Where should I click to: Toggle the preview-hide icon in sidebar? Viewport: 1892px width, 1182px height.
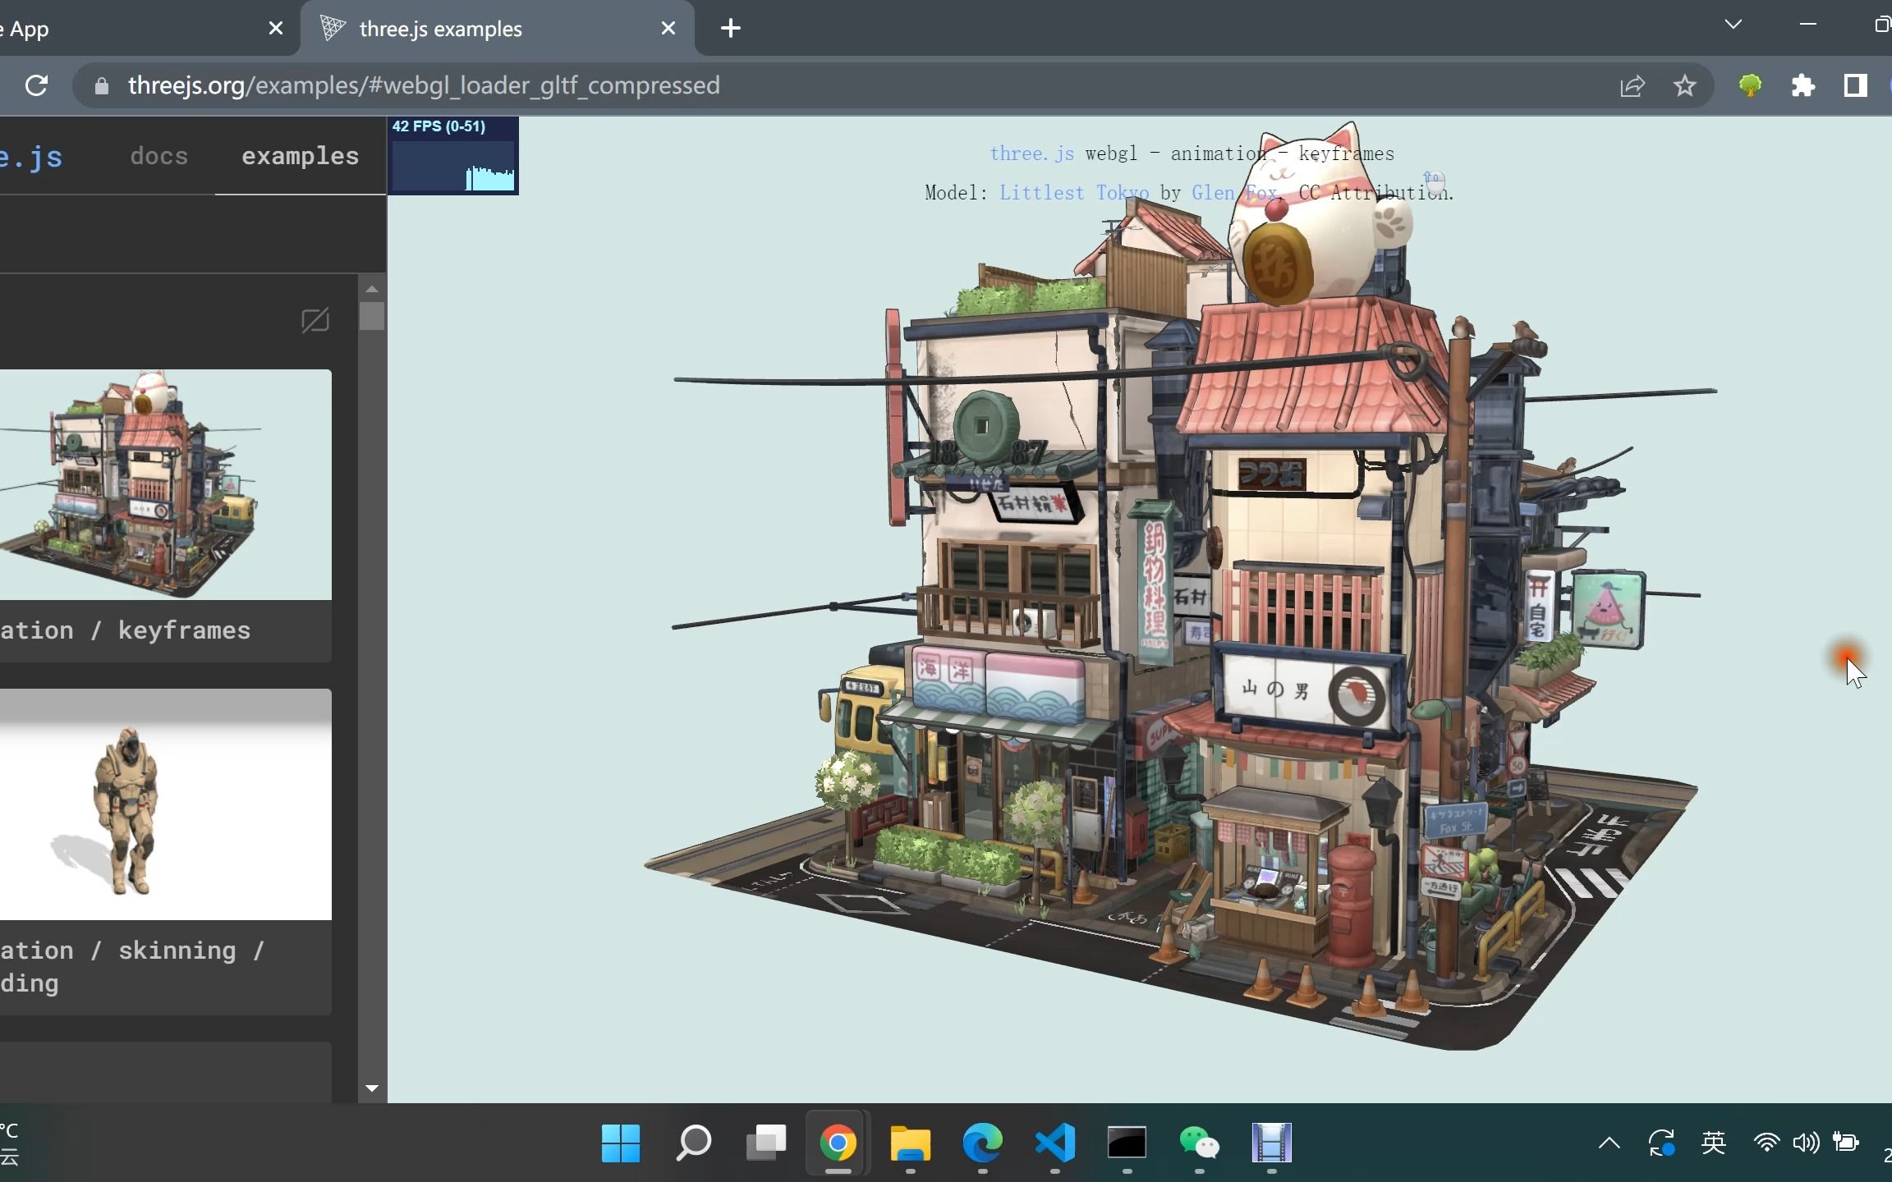pyautogui.click(x=315, y=320)
